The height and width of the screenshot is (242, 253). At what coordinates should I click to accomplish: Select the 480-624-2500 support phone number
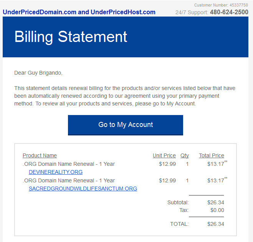[229, 12]
